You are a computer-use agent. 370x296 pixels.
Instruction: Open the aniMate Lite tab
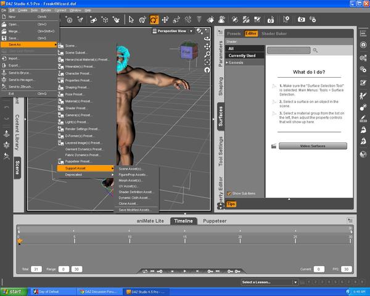coord(150,221)
